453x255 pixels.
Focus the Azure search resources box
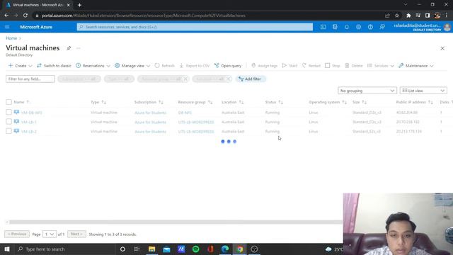195,27
